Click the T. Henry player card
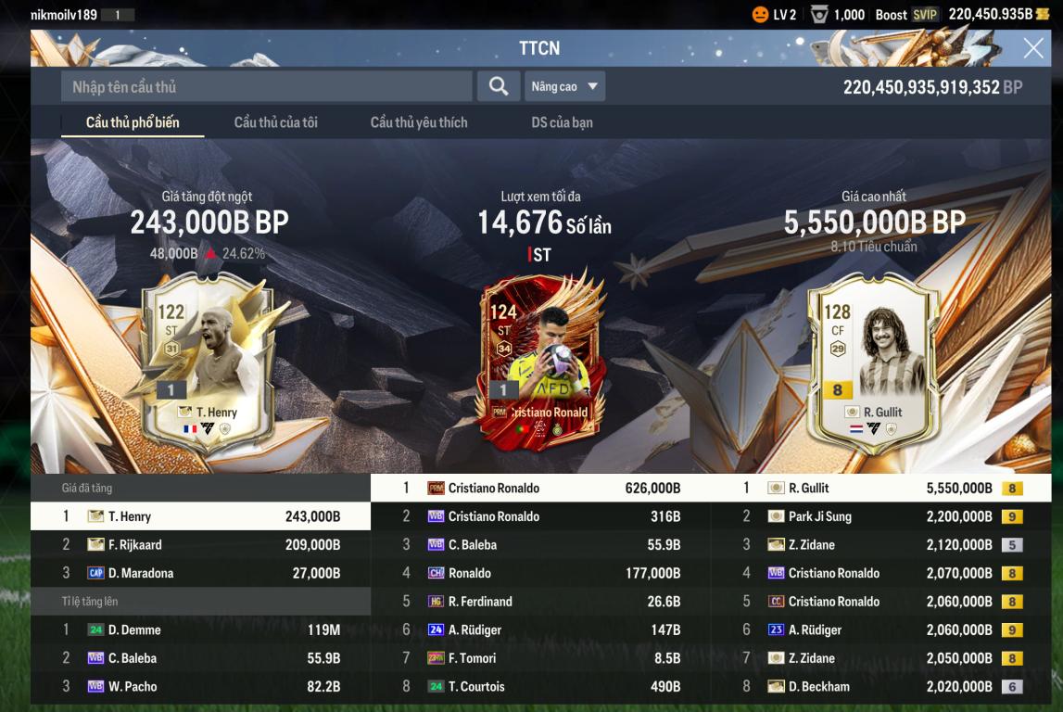The image size is (1063, 712). pyautogui.click(x=209, y=362)
